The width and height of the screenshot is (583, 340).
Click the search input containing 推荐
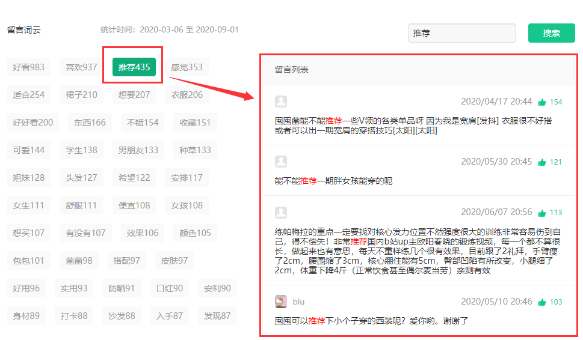click(x=461, y=33)
